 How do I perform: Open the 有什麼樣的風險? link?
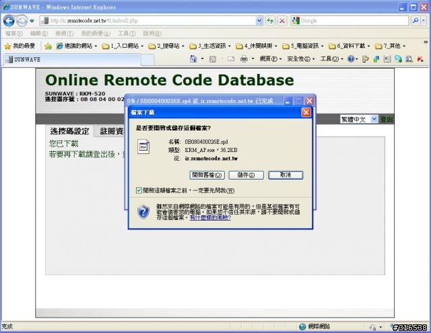210,218
